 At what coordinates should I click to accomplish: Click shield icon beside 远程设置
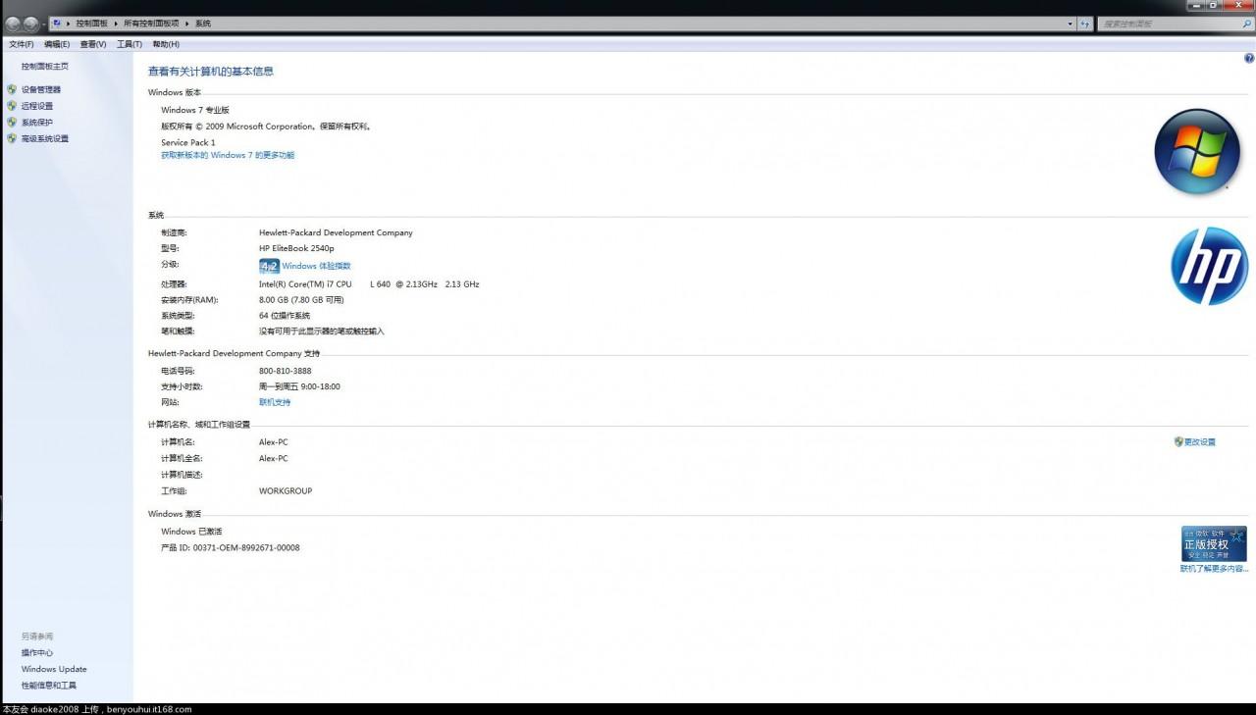[x=12, y=106]
